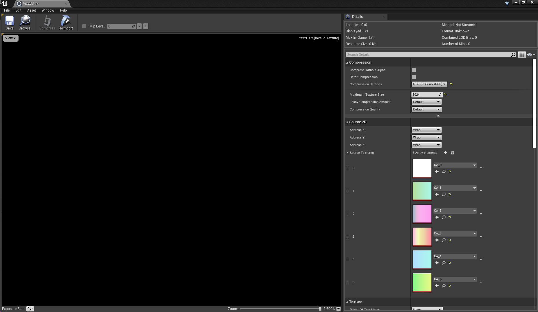Image resolution: width=538 pixels, height=312 pixels.
Task: Check the Mip Level checkbox
Action: 84,26
